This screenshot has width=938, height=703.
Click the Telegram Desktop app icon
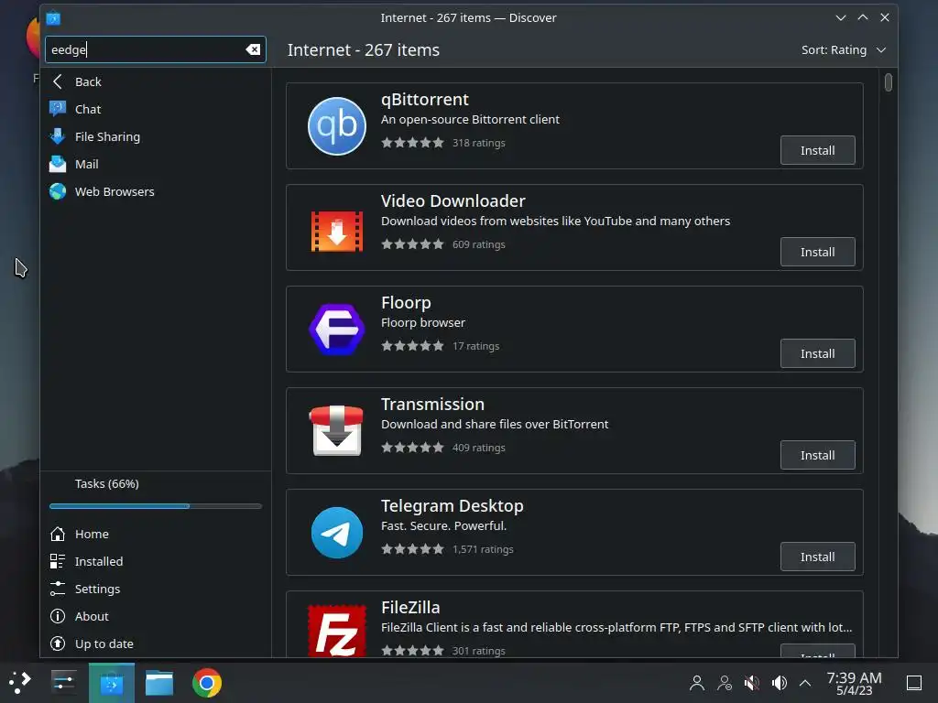click(337, 533)
